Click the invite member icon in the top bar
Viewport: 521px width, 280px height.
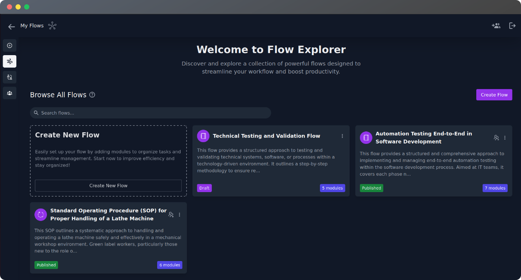[x=496, y=25]
